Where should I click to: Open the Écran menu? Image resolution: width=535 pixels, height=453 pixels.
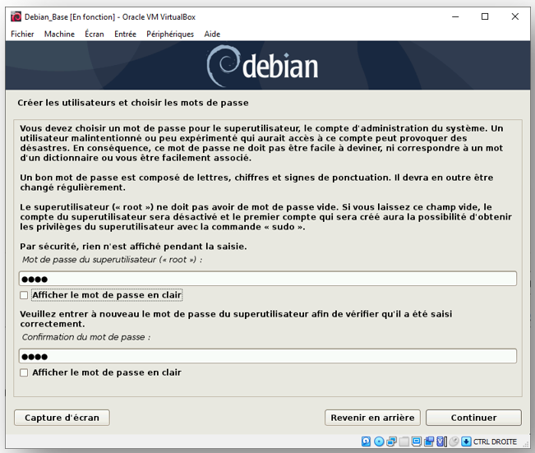click(95, 35)
